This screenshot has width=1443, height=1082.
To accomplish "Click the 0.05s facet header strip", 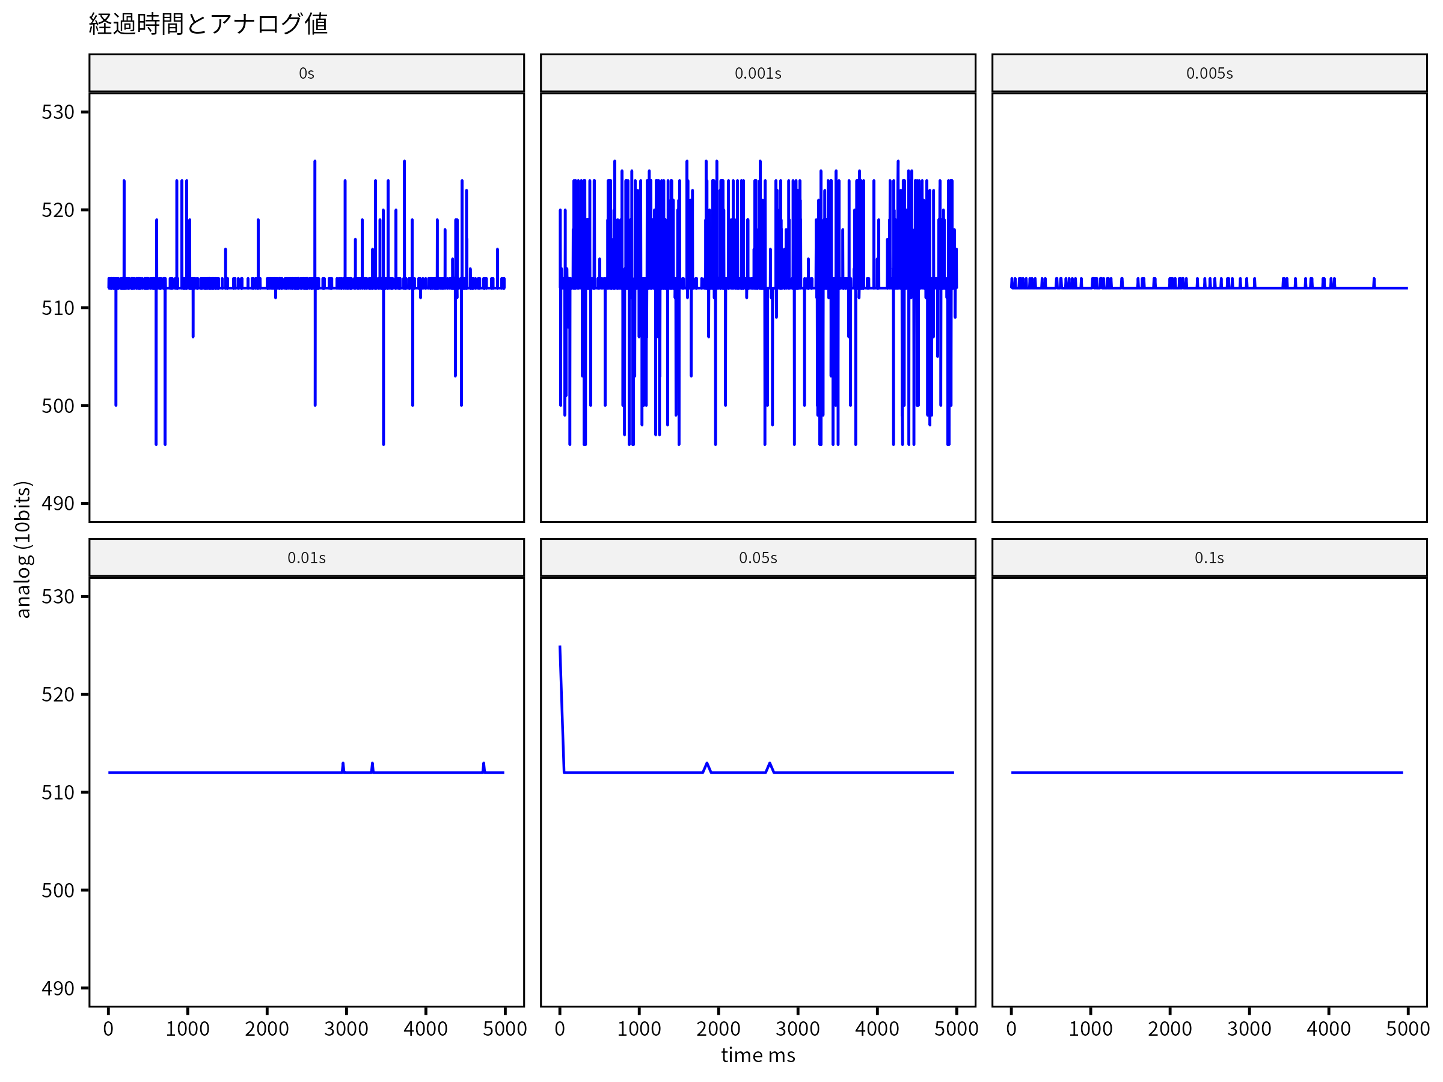I will pyautogui.click(x=758, y=558).
